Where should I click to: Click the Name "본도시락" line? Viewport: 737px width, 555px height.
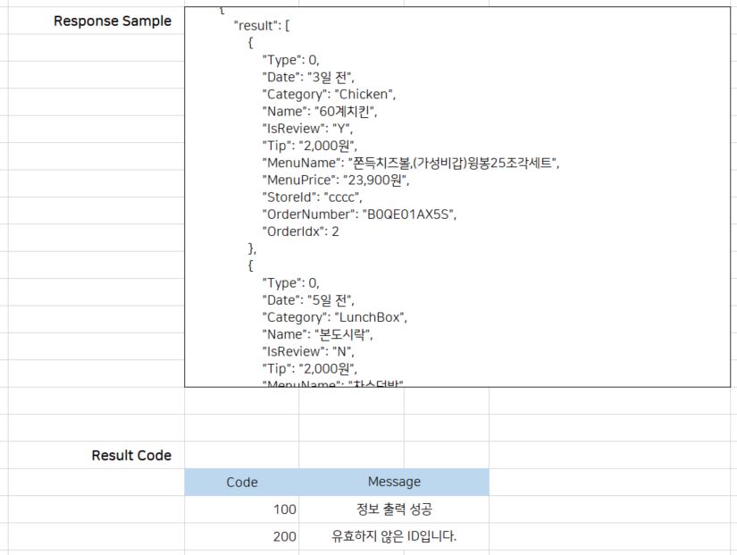(x=317, y=334)
